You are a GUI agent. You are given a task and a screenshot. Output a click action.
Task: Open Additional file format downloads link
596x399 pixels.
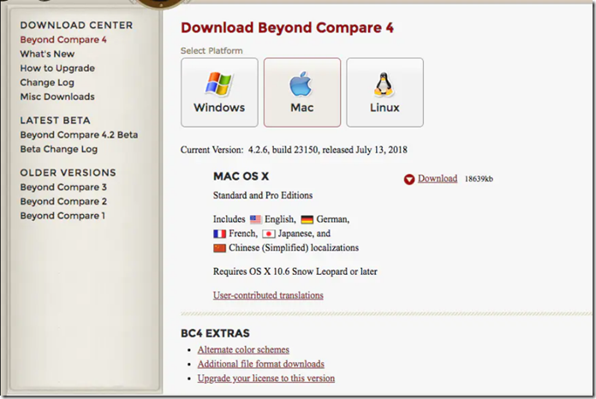(260, 364)
